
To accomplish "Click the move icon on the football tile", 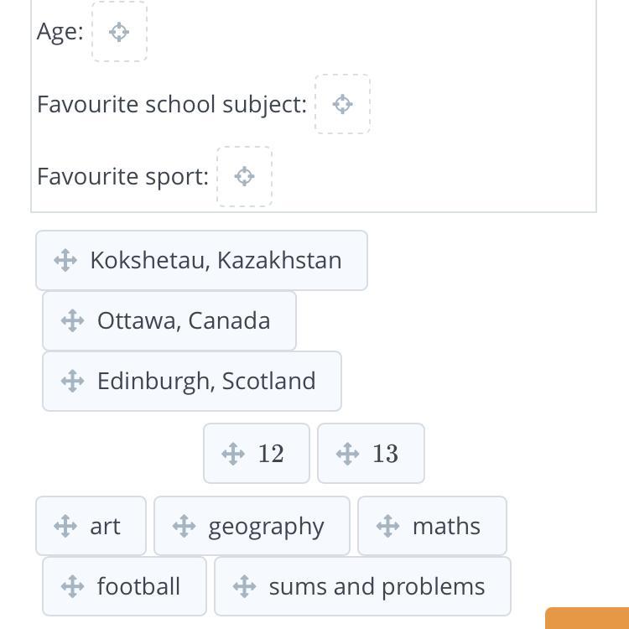I will tap(72, 586).
